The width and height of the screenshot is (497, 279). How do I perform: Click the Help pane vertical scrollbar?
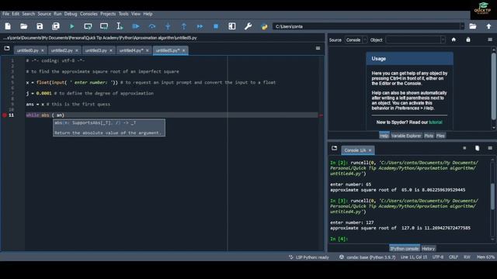494,88
